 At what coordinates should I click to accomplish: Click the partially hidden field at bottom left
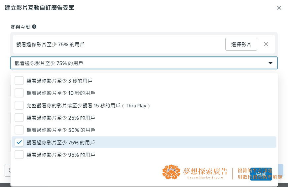pos(8,170)
